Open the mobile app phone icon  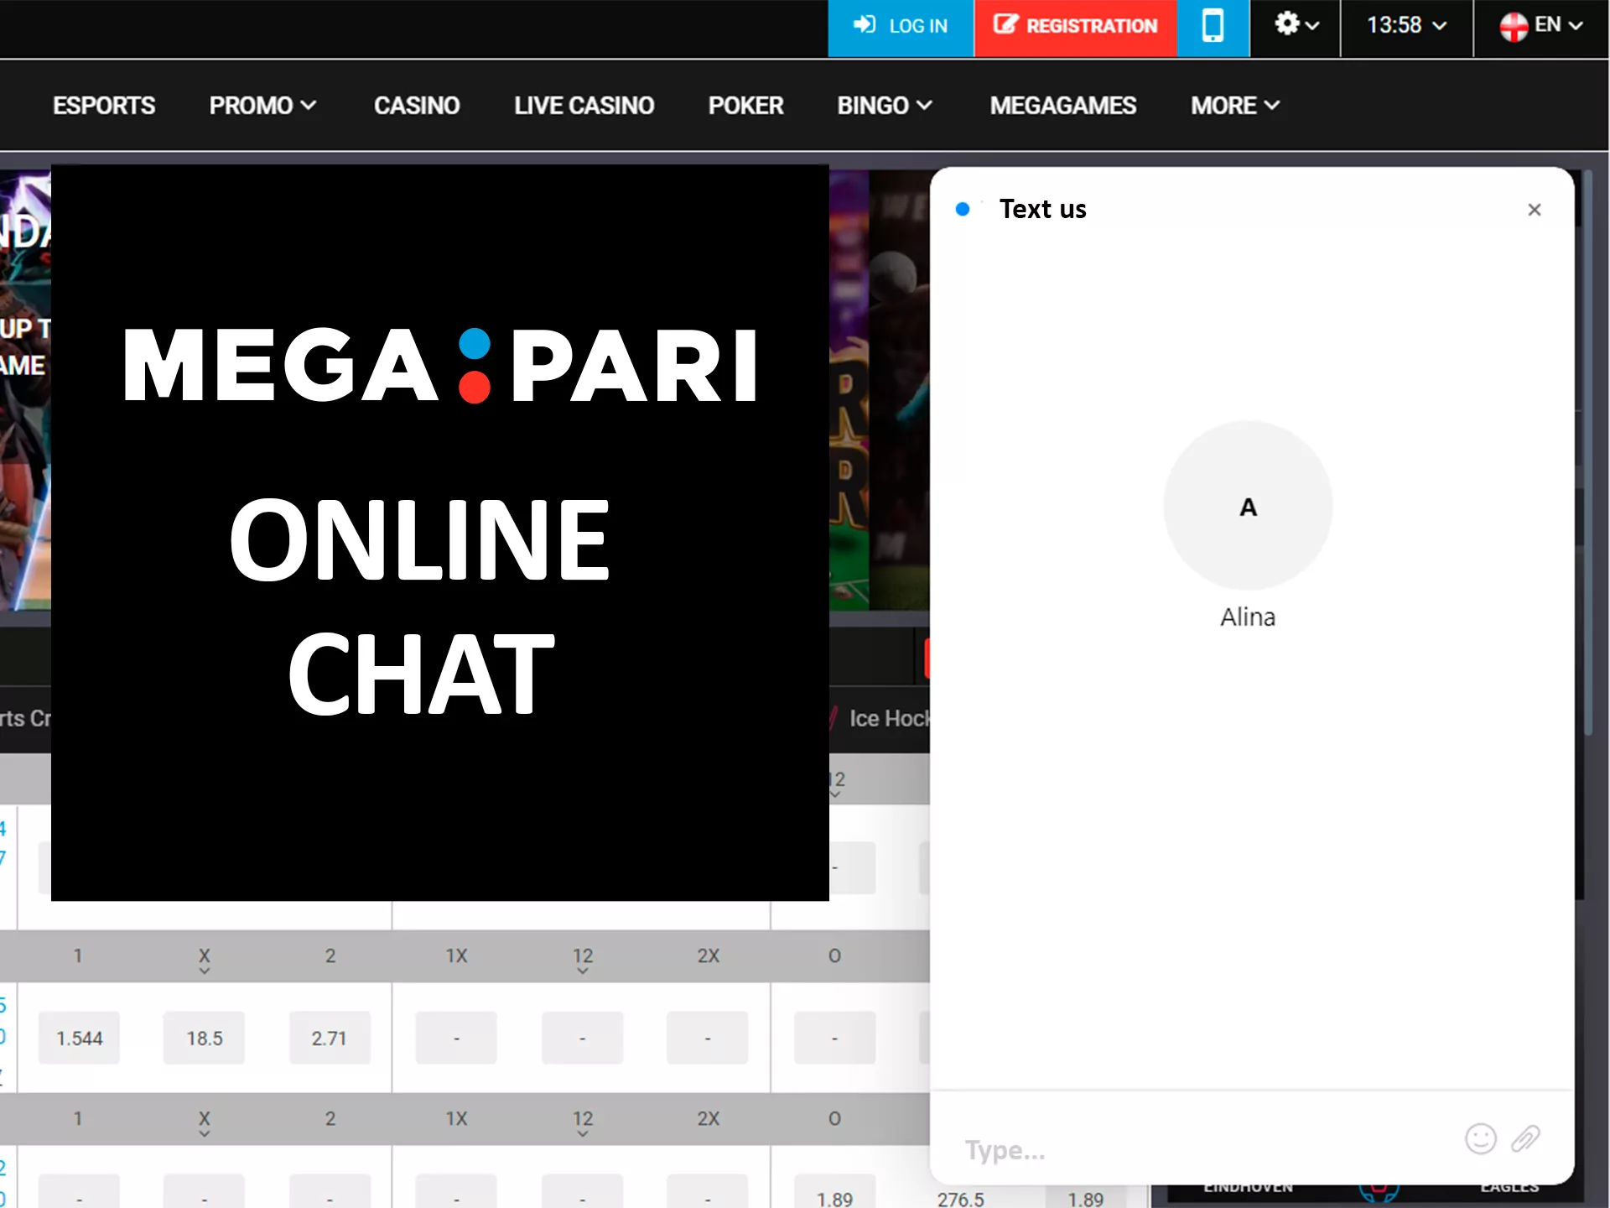pyautogui.click(x=1213, y=28)
